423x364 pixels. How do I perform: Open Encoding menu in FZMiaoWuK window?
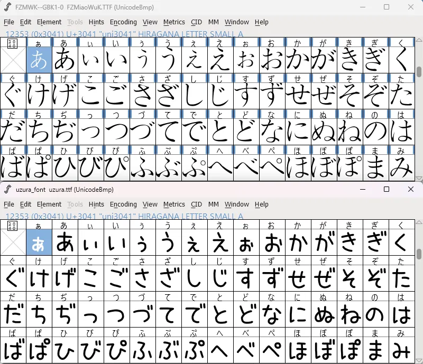point(123,22)
